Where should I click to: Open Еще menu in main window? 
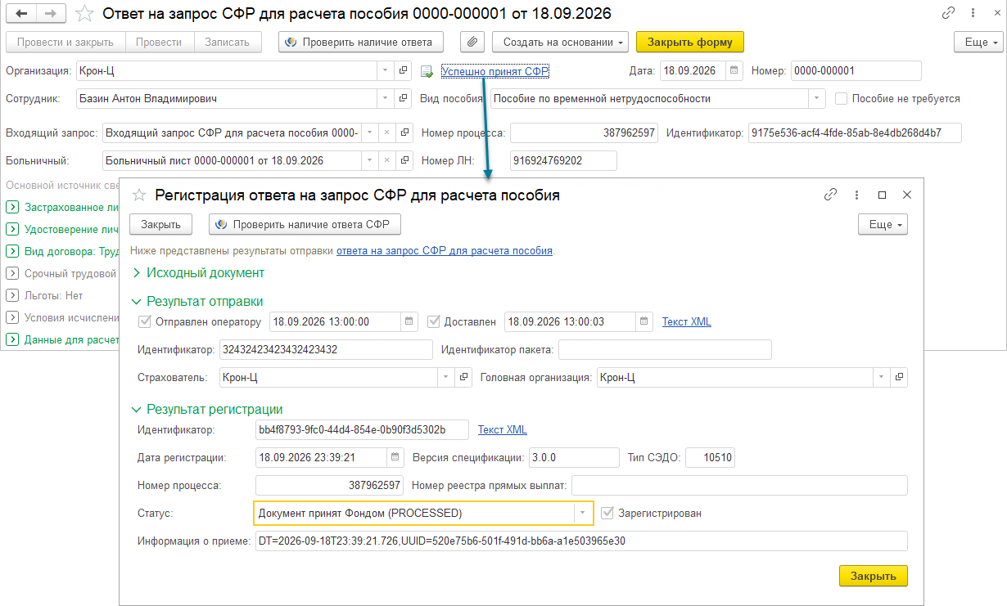pos(978,42)
